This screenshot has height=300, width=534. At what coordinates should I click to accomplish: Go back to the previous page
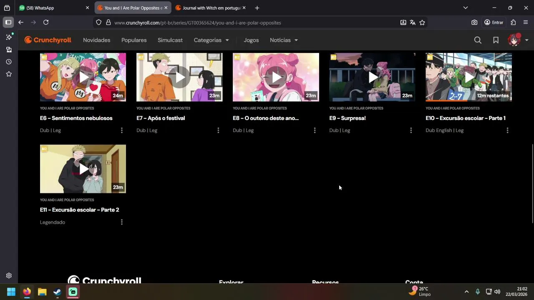coord(21,22)
